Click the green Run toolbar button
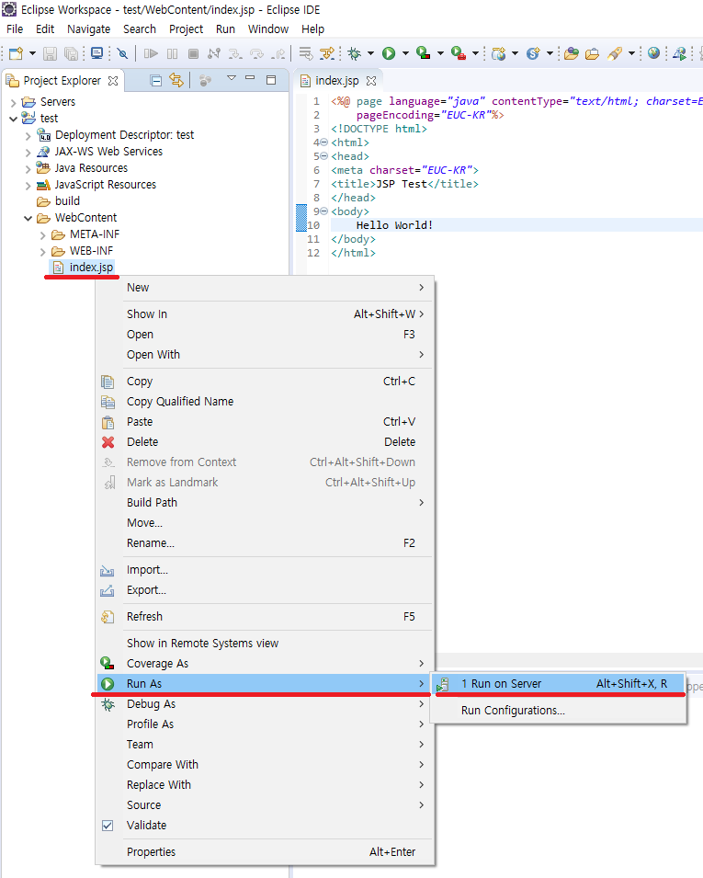The height and width of the screenshot is (878, 703). [389, 53]
